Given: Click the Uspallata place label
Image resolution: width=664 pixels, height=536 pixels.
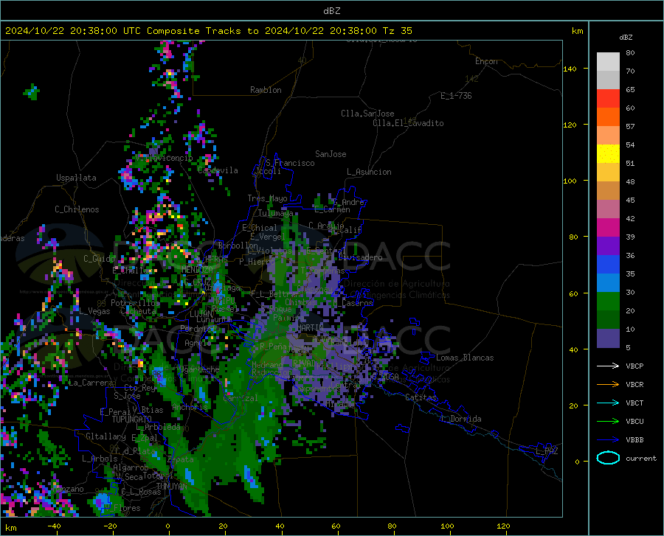Looking at the screenshot, I should click(76, 178).
